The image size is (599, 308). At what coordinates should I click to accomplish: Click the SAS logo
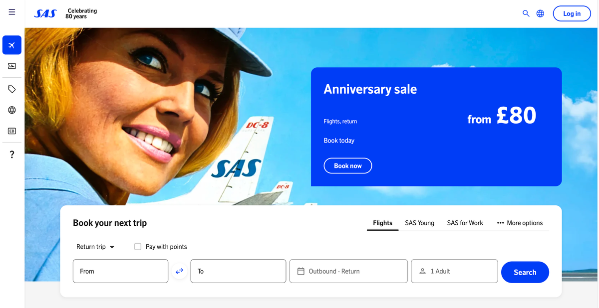(x=45, y=13)
